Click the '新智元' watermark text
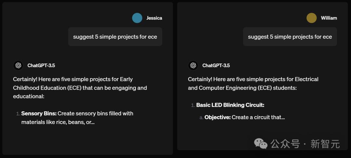The width and height of the screenshot is (351, 158). [325, 144]
